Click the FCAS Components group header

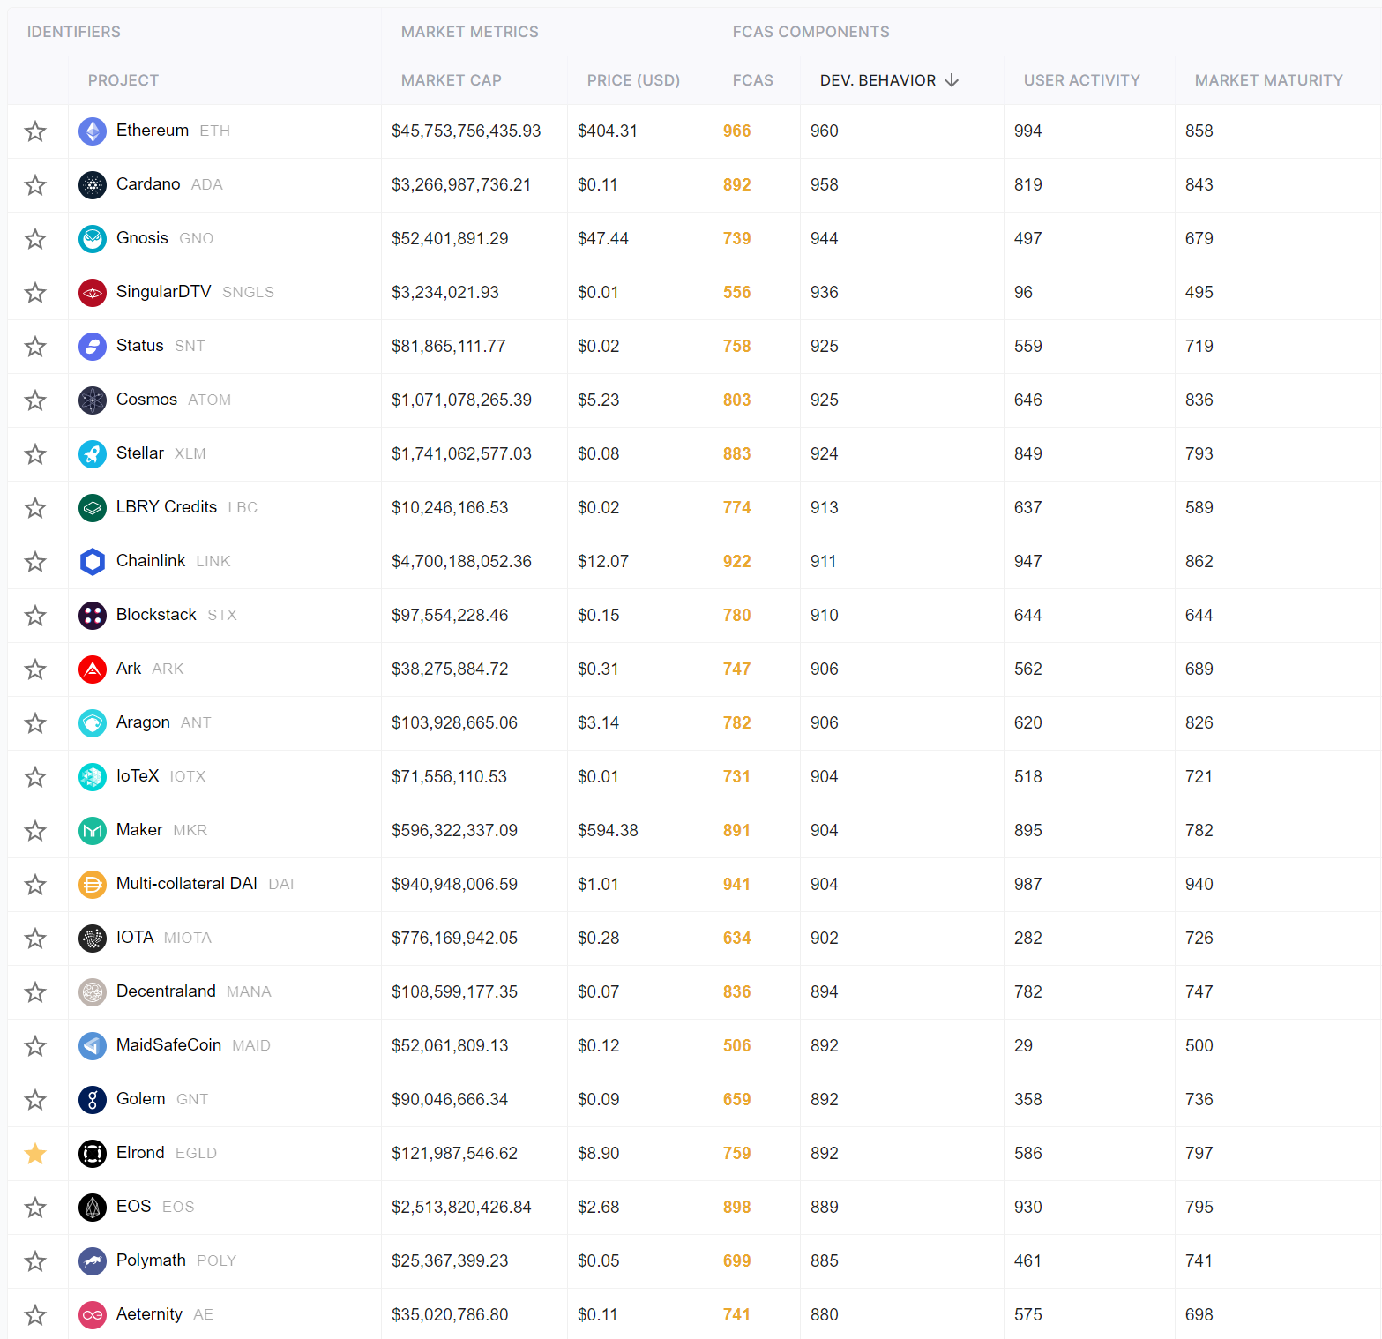811,32
